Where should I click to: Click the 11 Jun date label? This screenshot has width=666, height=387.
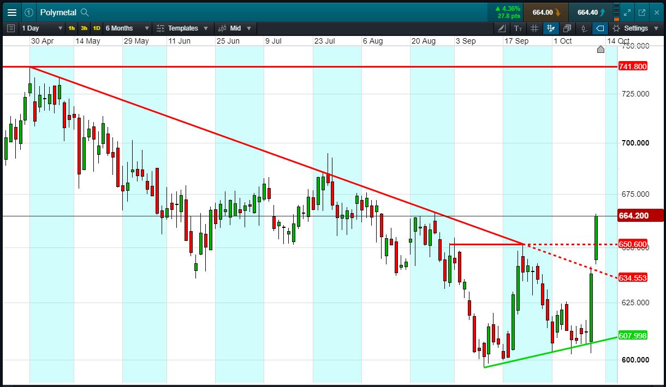coord(179,41)
